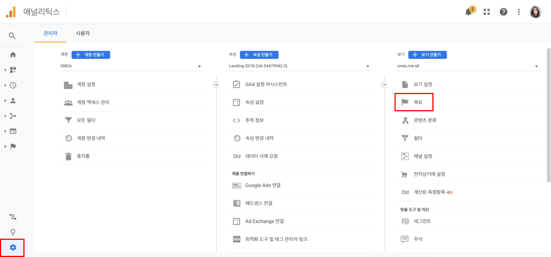This screenshot has height=257, width=551.
Task: Click the 계정 만들기 button
Action: 90,55
